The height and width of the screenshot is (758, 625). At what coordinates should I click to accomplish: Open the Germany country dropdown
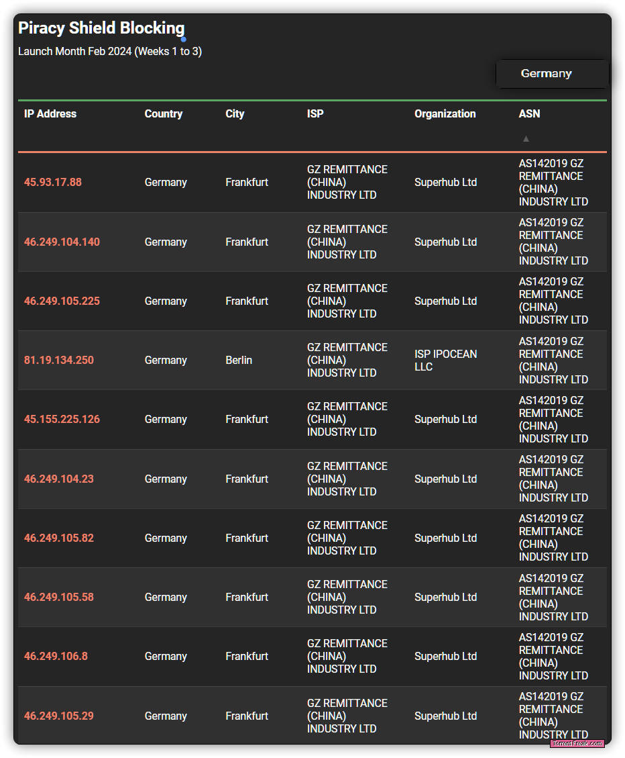click(x=552, y=74)
